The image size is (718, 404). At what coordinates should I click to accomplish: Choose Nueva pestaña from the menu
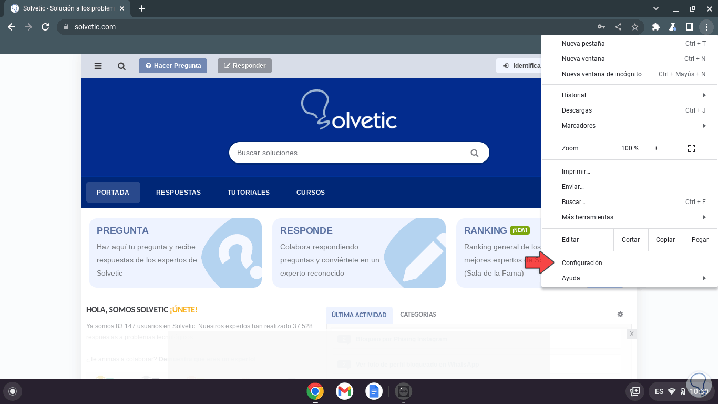point(630,44)
